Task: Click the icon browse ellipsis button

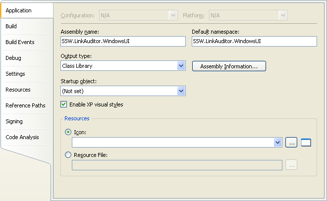Action: (x=291, y=143)
